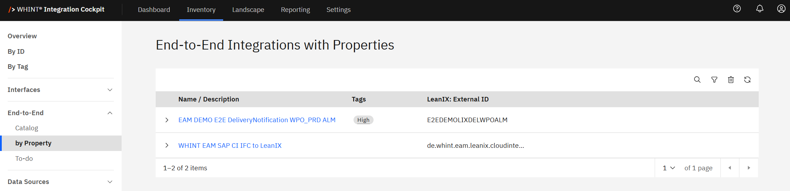The image size is (790, 191).
Task: Go to previous page arrow
Action: 730,168
